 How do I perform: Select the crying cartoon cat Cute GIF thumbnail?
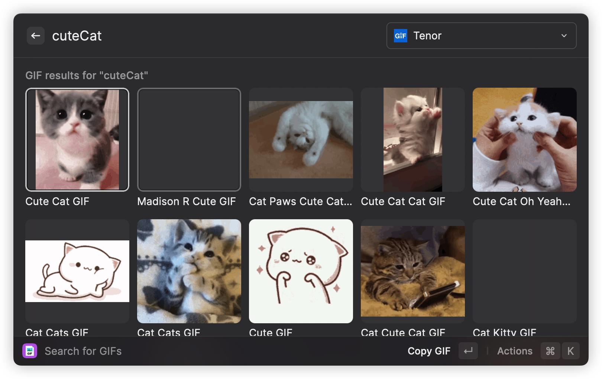[x=301, y=271]
